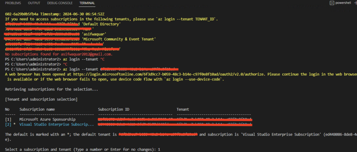Click 'Retrieving subscriptions for the selection...' line
Viewport: 357px width, 152px height.
click(x=52, y=90)
